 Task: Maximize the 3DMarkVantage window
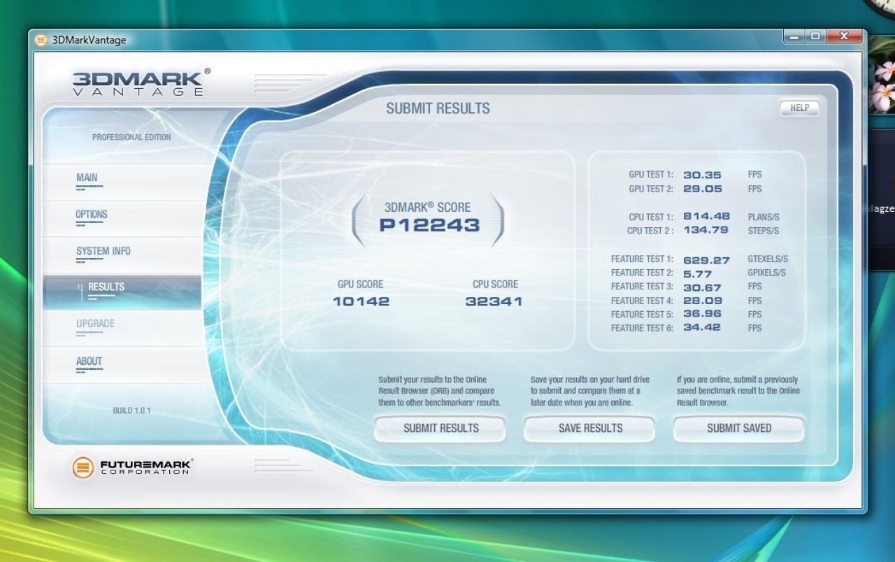coord(815,36)
